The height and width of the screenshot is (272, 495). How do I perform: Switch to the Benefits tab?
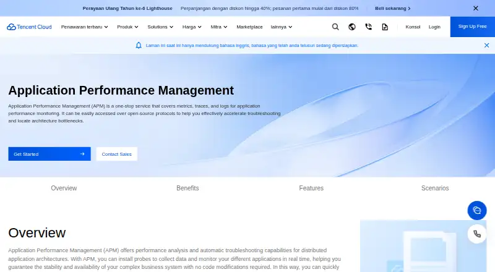pos(187,188)
